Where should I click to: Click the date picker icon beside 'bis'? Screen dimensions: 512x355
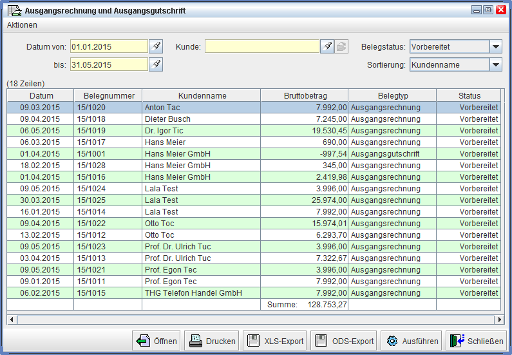tap(156, 64)
